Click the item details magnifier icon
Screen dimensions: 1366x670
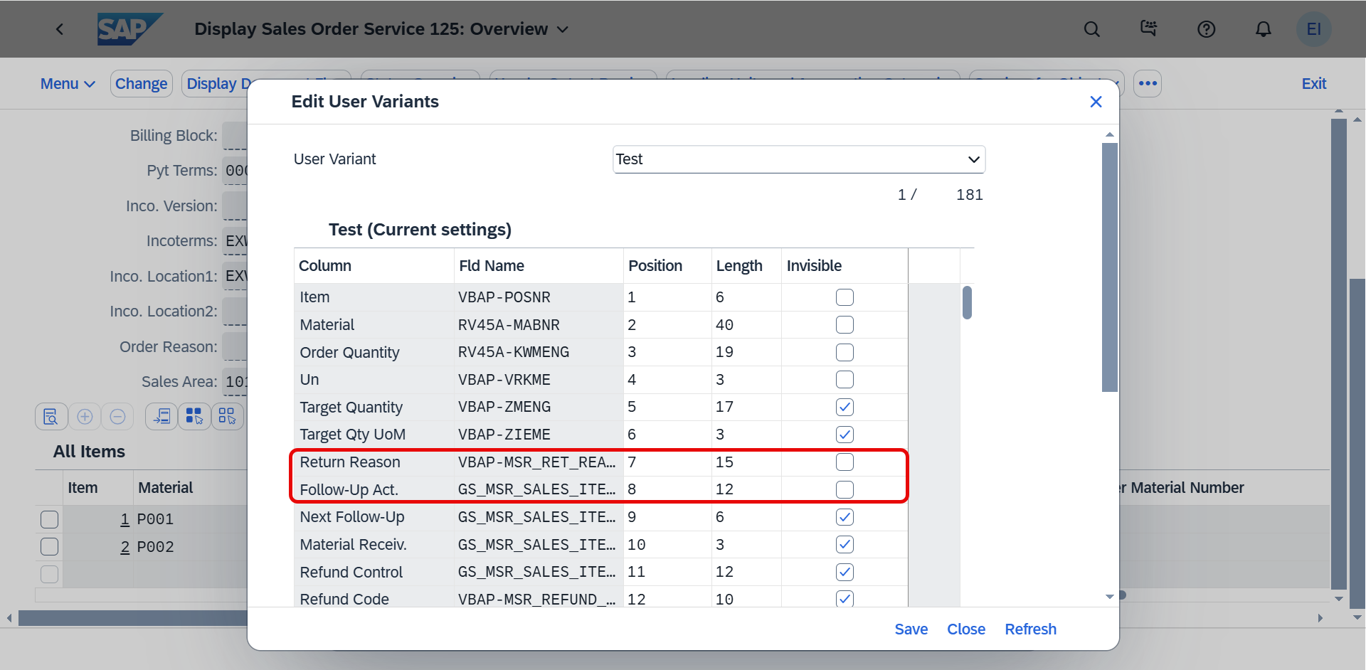[x=51, y=416]
